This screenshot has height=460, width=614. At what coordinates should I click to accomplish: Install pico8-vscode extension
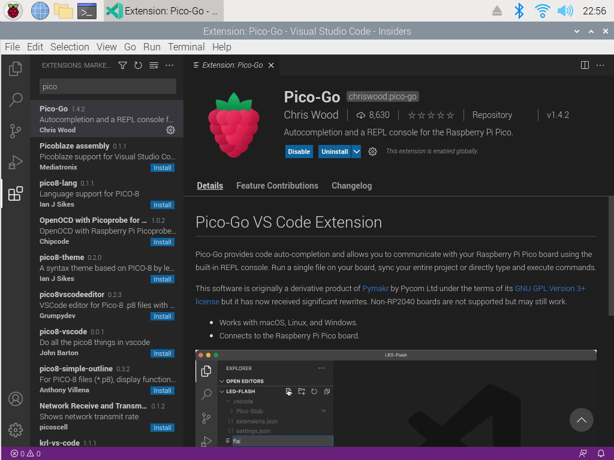click(162, 353)
